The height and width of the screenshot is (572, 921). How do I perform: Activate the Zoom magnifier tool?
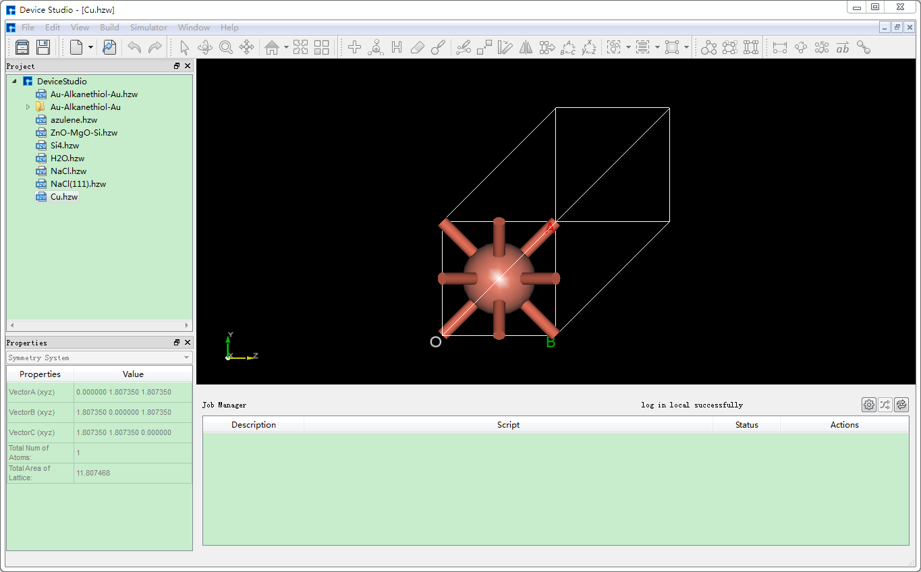point(225,47)
